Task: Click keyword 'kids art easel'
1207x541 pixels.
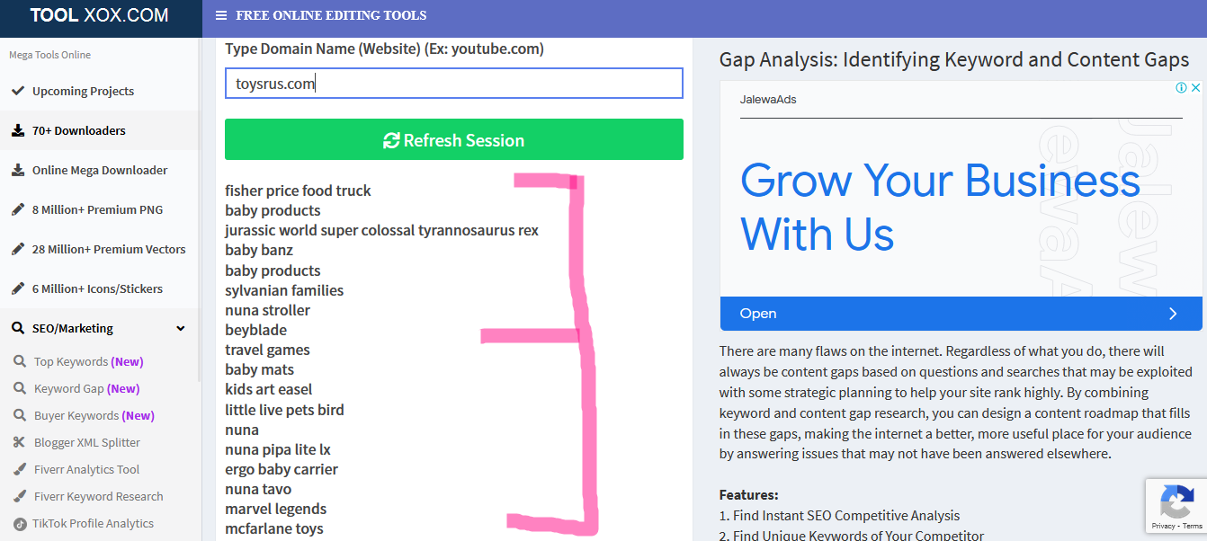Action: coord(269,389)
